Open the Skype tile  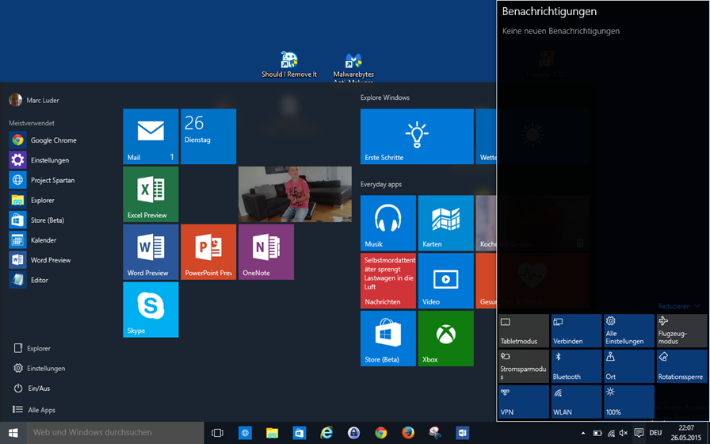point(151,309)
